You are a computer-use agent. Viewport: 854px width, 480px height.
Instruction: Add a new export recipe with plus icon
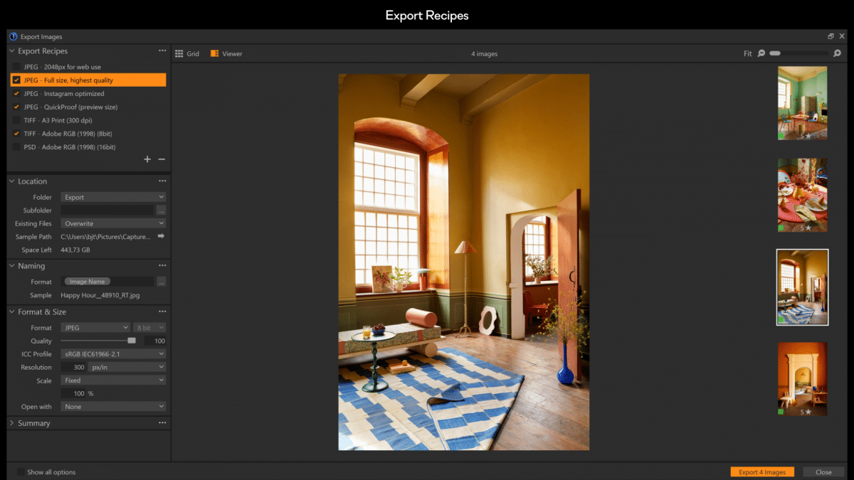pos(147,159)
